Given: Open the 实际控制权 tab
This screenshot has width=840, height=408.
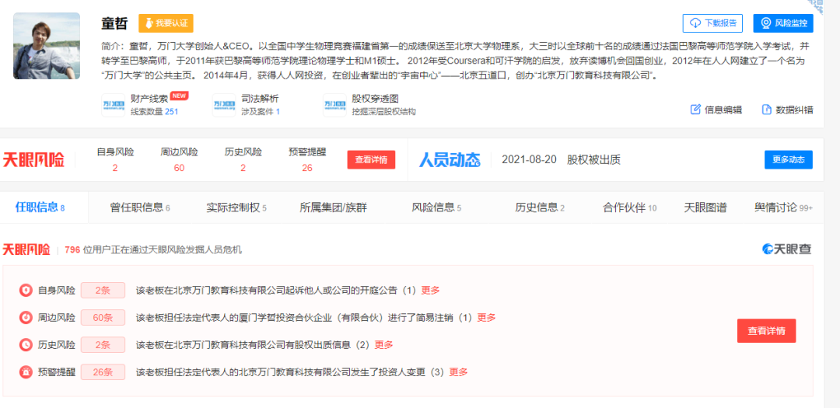Looking at the screenshot, I should [x=236, y=207].
